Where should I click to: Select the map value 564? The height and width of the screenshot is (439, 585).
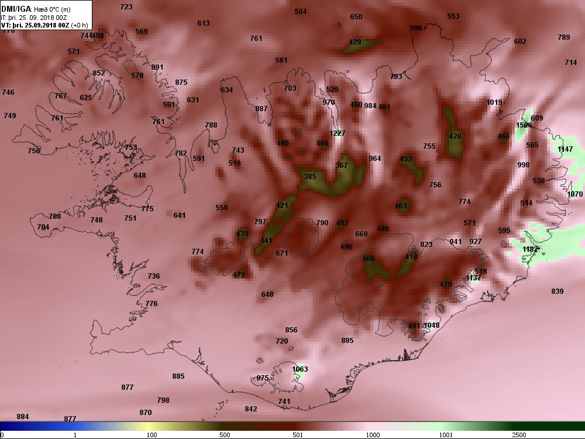(x=300, y=12)
